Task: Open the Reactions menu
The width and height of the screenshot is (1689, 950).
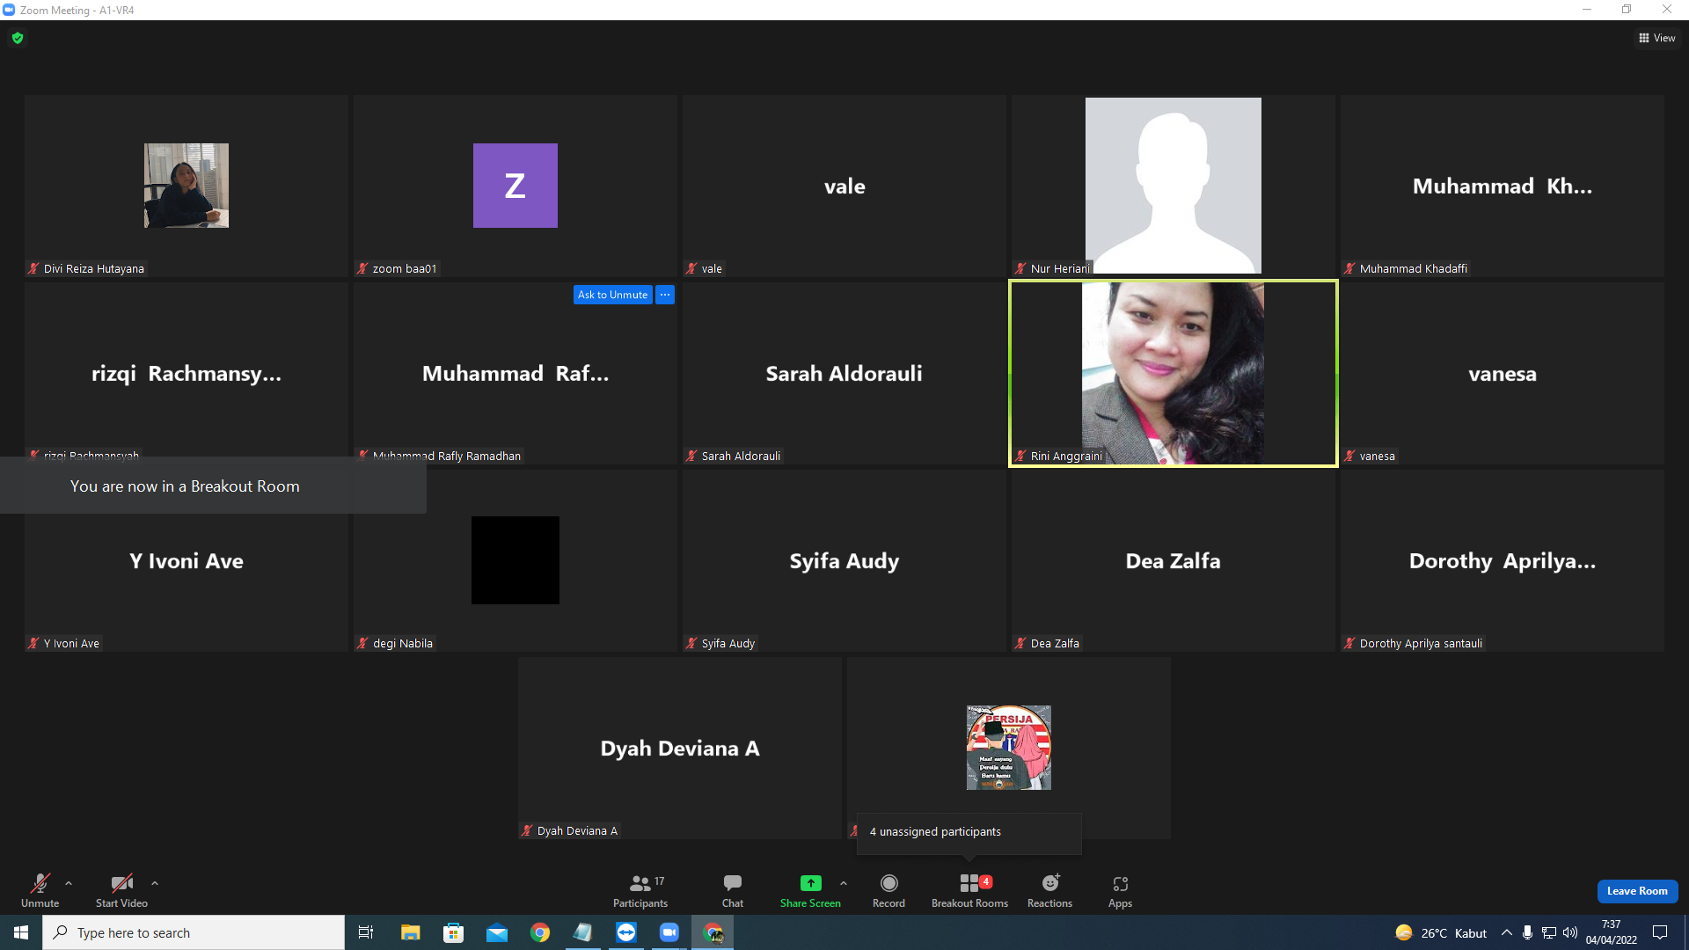Action: tap(1049, 890)
